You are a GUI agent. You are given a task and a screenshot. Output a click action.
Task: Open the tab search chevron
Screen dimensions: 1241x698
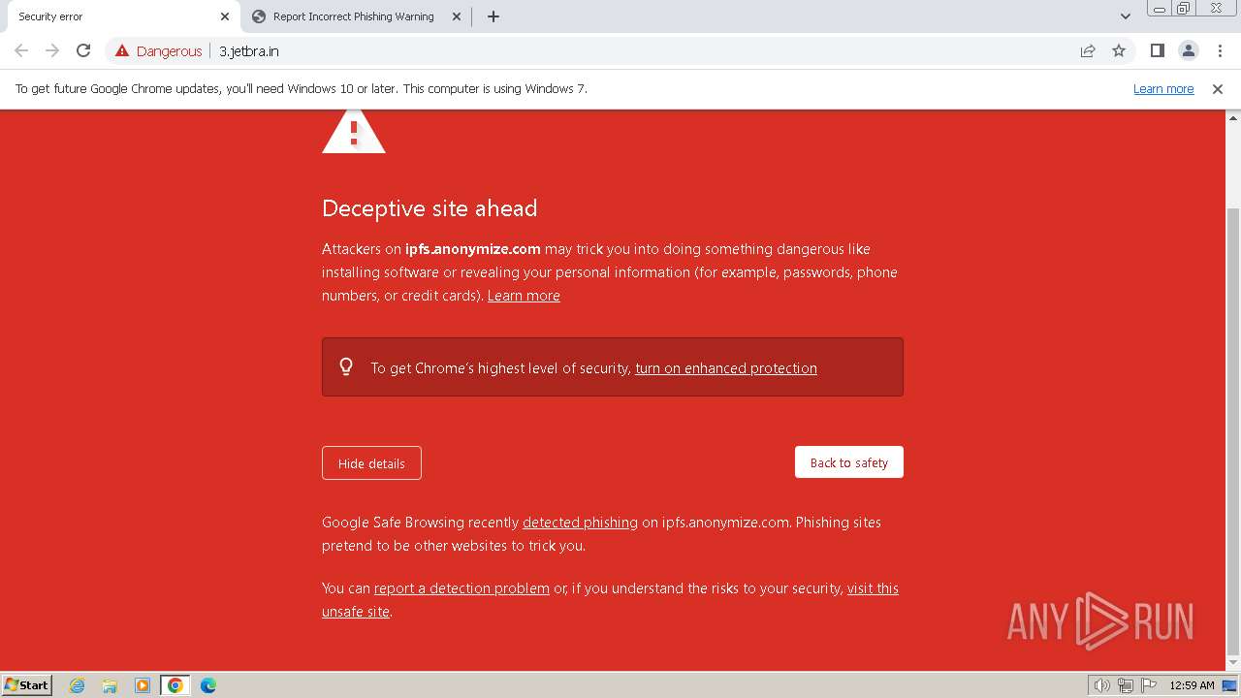pos(1126,16)
